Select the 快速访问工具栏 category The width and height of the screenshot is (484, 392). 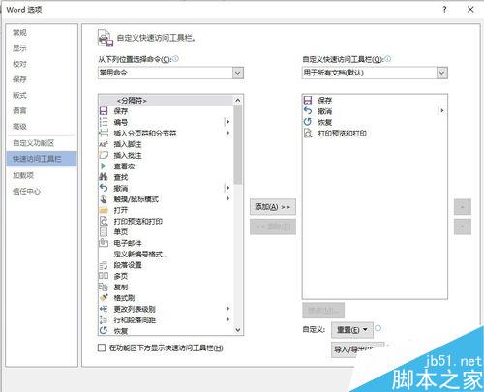[x=42, y=159]
